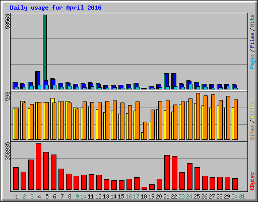The height and width of the screenshot is (202, 258).
Task: Click the orange Sites bar for day 19
Action: point(153,125)
